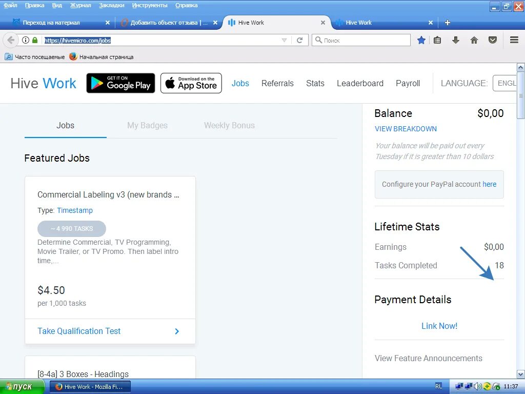The image size is (525, 394).
Task: Open Referrals page in navigation
Action: 277,83
